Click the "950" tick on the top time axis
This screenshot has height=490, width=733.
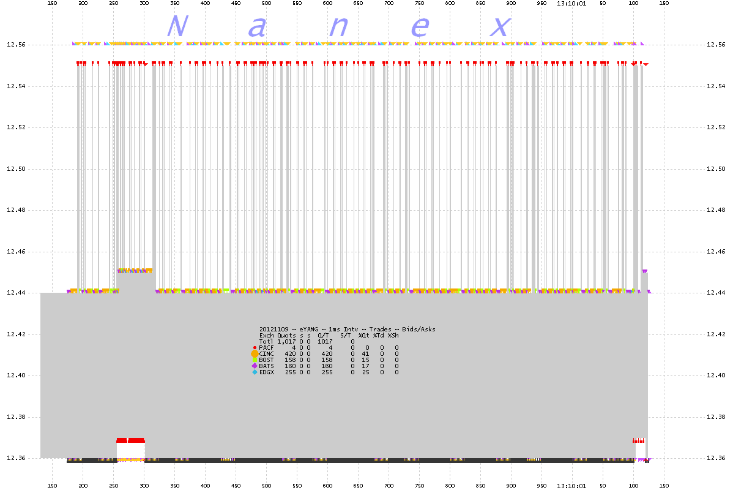point(542,3)
